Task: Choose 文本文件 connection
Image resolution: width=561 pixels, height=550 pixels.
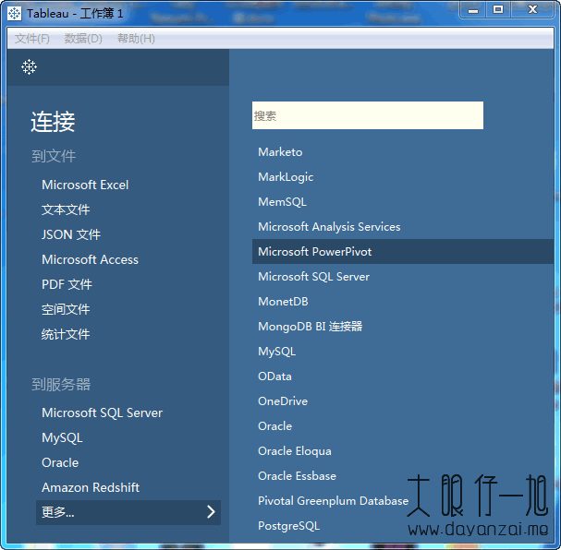Action: (66, 209)
